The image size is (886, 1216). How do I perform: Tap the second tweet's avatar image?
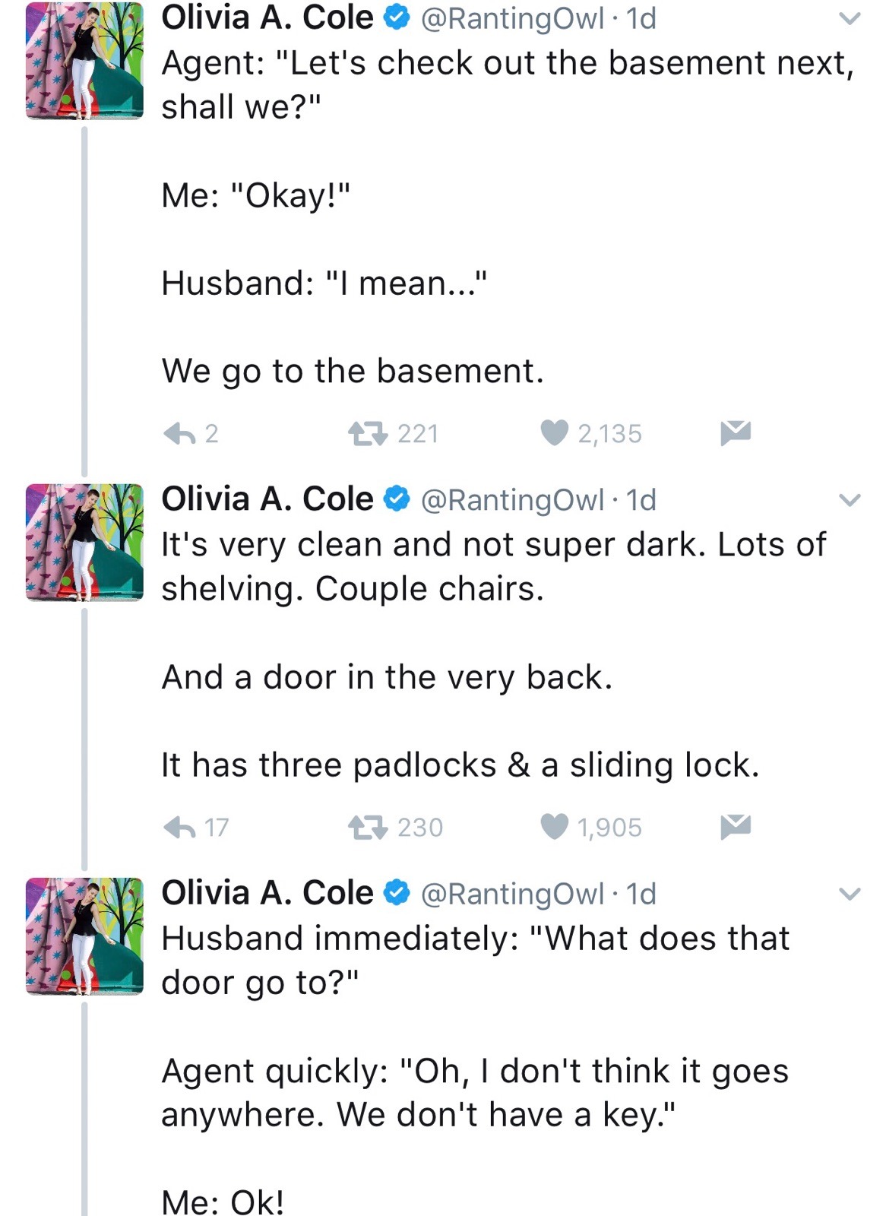tap(84, 542)
